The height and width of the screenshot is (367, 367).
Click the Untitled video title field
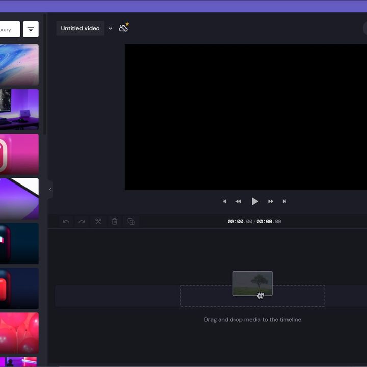(80, 29)
